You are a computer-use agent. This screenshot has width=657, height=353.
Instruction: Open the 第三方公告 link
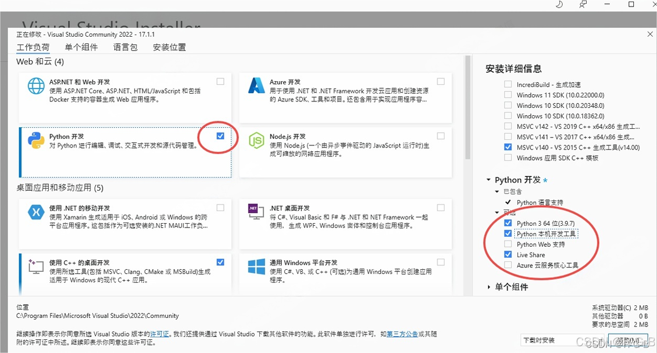[x=402, y=333]
